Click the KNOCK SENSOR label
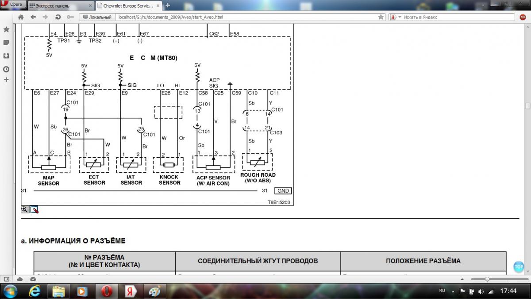Viewport: 531px width, 299px height. click(x=169, y=180)
